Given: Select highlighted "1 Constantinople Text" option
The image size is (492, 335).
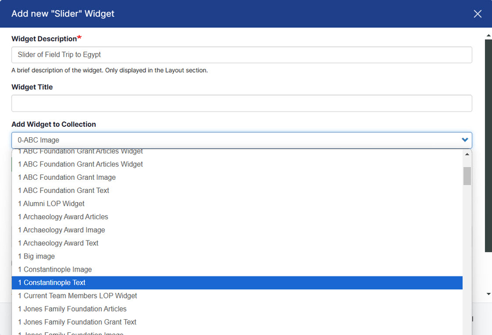Looking at the screenshot, I should [x=51, y=283].
